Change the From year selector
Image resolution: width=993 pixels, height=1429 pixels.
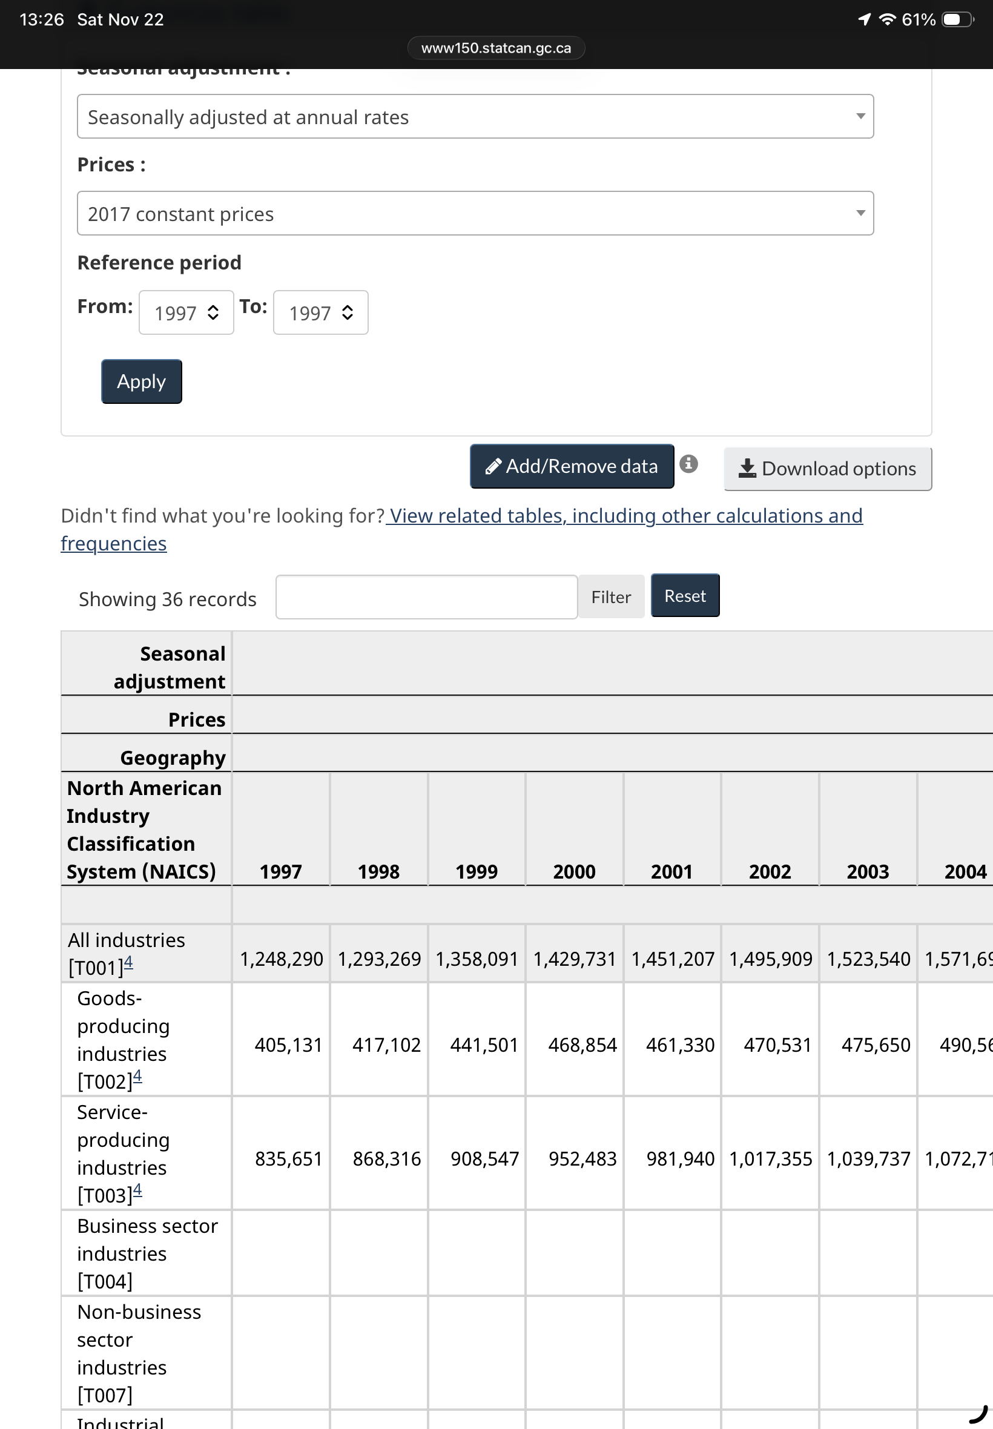point(186,313)
